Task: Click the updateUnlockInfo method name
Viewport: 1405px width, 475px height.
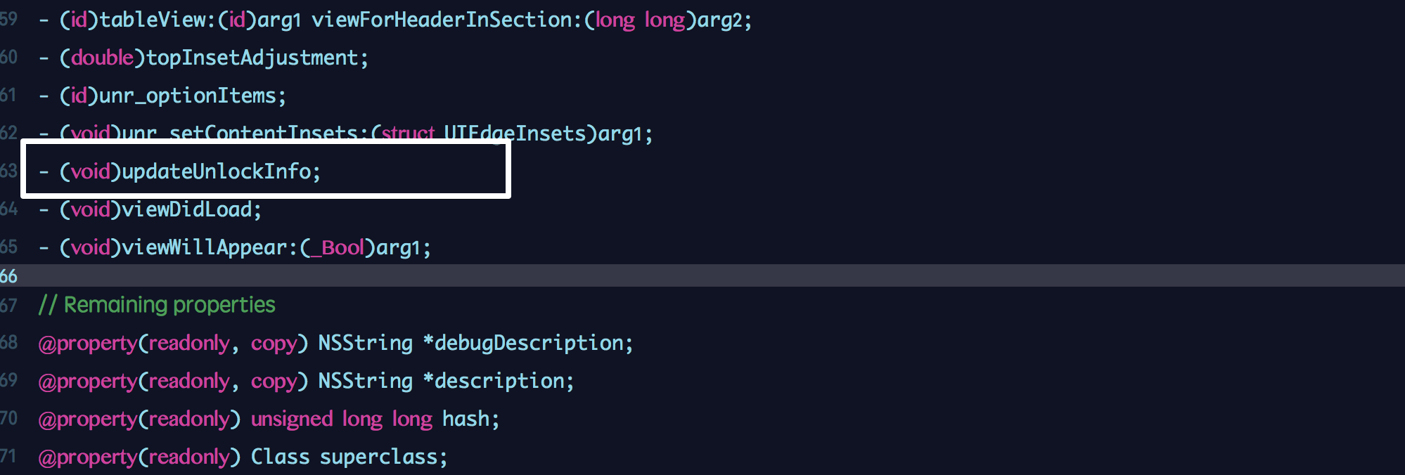Action: point(216,171)
